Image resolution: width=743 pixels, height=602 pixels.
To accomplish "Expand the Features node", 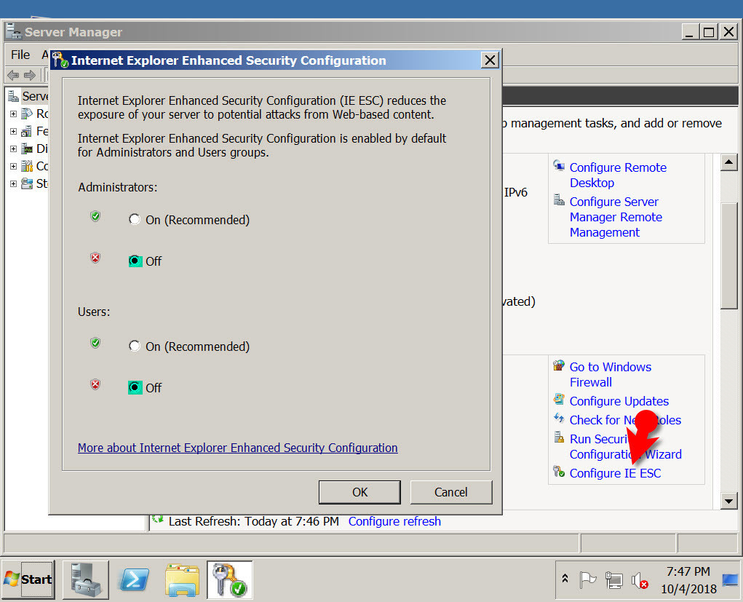I will point(13,131).
